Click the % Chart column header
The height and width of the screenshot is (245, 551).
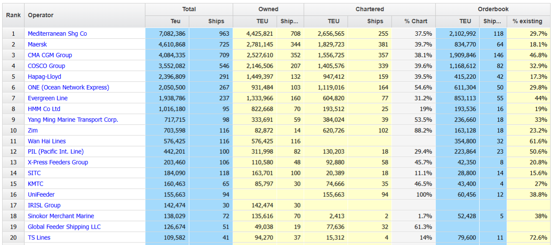[416, 21]
